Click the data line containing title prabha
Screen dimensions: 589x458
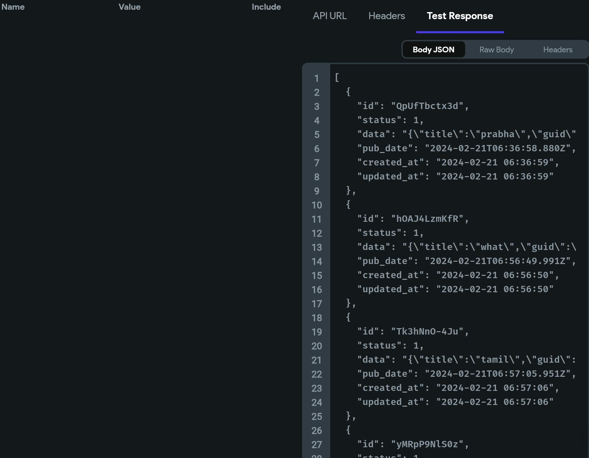point(467,134)
